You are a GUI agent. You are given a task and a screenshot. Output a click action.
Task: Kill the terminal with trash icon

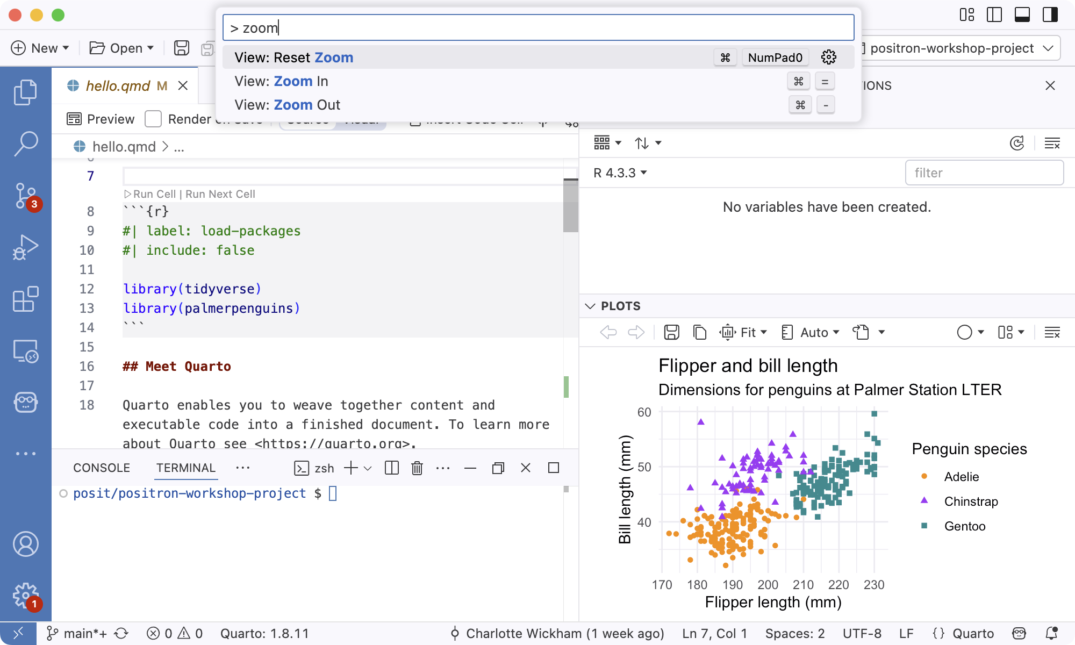pos(417,468)
